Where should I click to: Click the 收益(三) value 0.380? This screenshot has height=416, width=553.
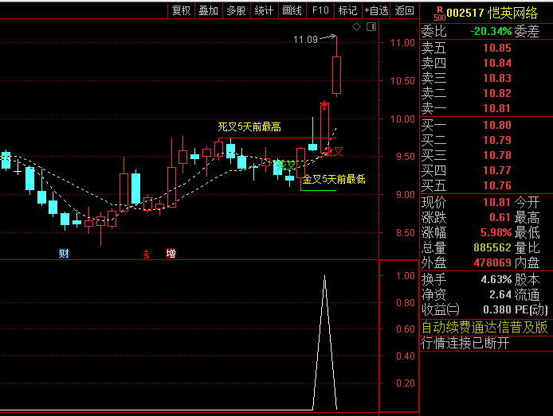[497, 309]
